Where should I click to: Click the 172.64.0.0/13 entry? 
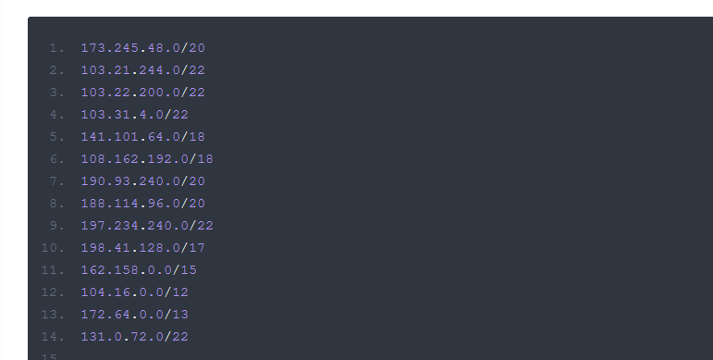pos(135,315)
